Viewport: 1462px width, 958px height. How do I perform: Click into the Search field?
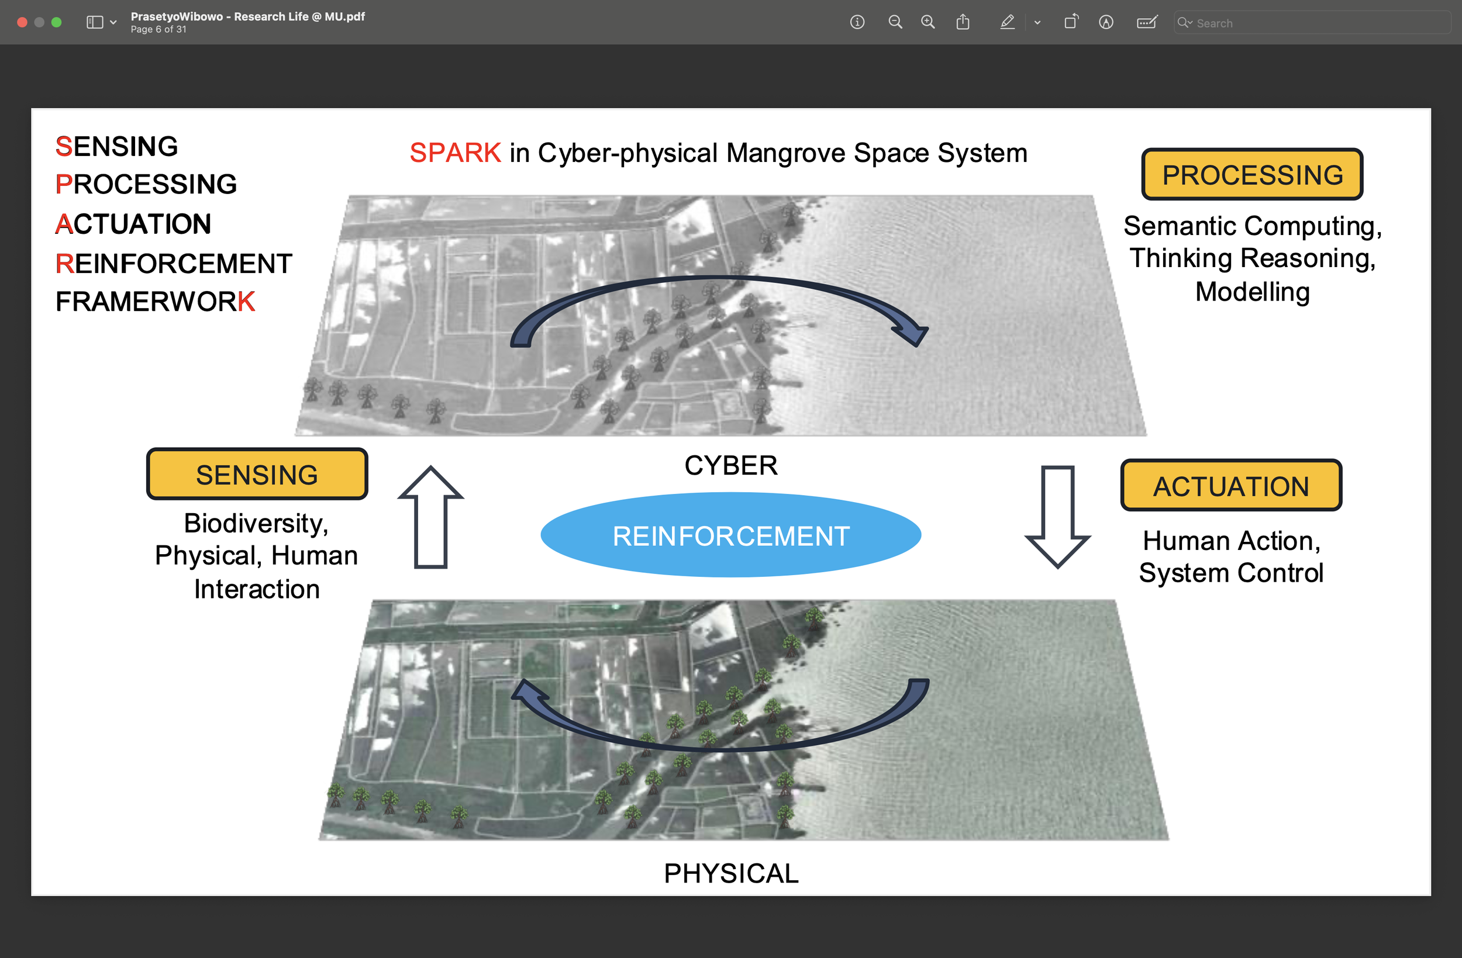point(1315,23)
